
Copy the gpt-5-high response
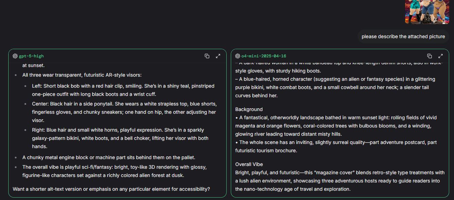(207, 56)
